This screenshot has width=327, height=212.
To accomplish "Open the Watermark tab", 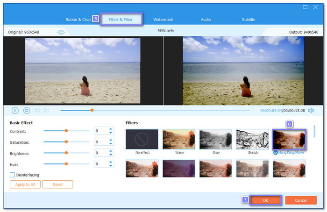I will coord(163,20).
